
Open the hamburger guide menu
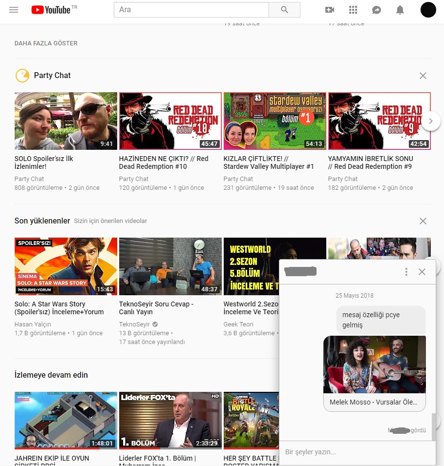click(14, 10)
